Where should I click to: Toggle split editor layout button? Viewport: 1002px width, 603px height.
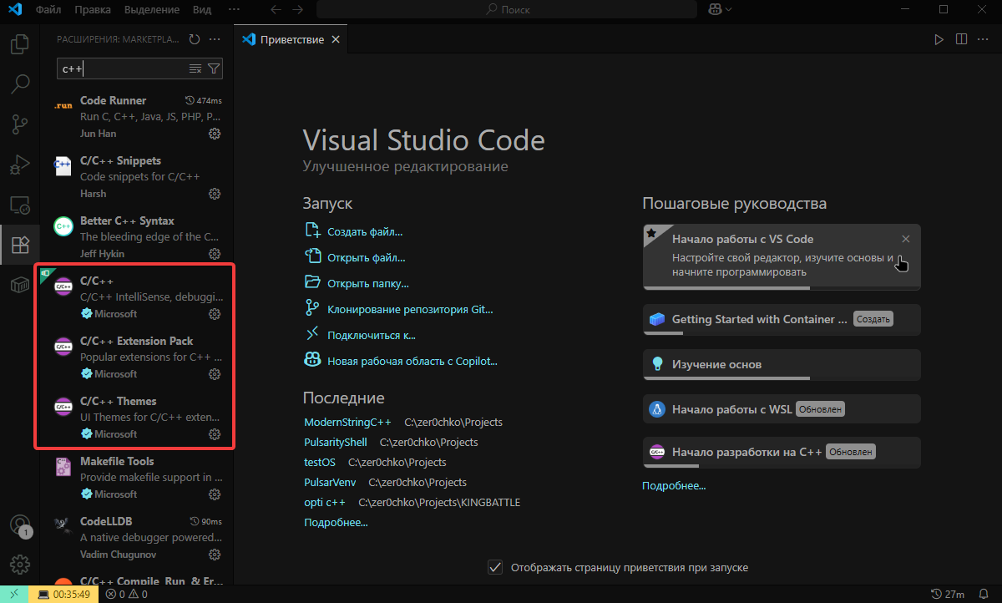point(961,39)
